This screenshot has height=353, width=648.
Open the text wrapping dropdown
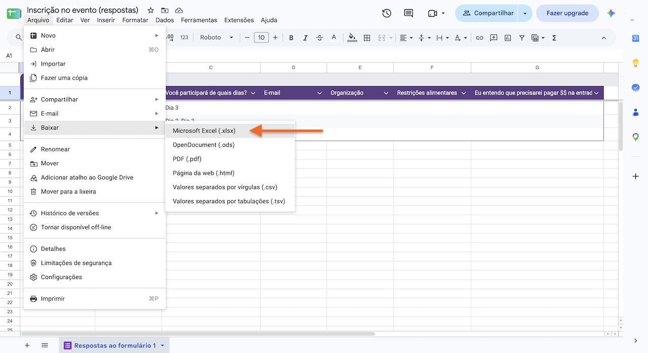442,37
